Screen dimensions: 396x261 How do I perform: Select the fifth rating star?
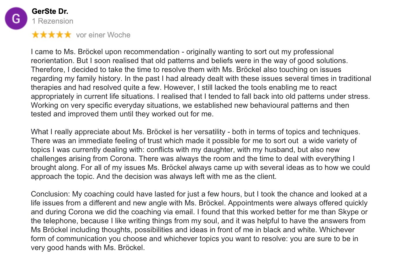pyautogui.click(x=68, y=35)
